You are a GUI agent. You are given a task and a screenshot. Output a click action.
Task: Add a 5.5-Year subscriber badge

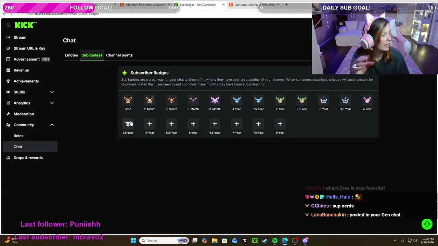point(171,124)
